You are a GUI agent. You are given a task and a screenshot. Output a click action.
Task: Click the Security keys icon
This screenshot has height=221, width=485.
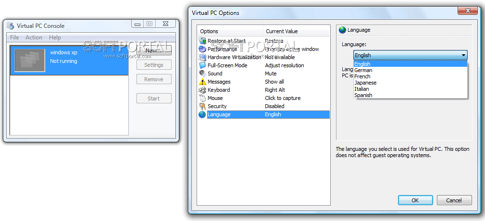[202, 106]
